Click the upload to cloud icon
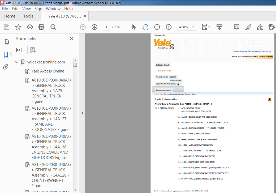The height and width of the screenshot is (193, 276). click(30, 27)
